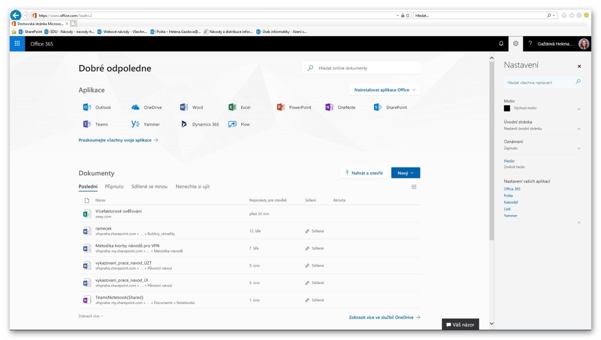Open Office 365 app settings link
Viewport: 601px width, 340px height.
[512, 189]
